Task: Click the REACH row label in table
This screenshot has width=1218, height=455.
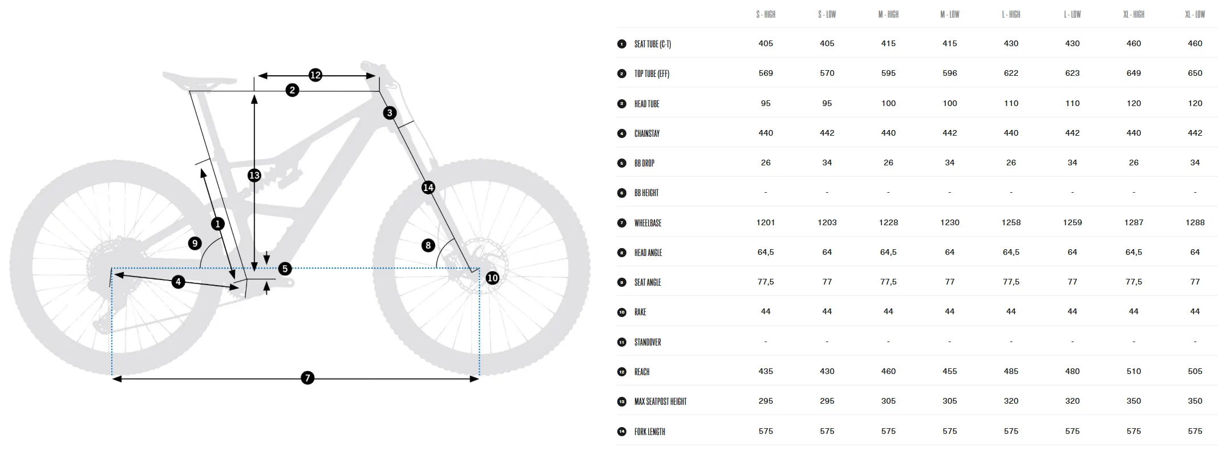Action: click(642, 372)
